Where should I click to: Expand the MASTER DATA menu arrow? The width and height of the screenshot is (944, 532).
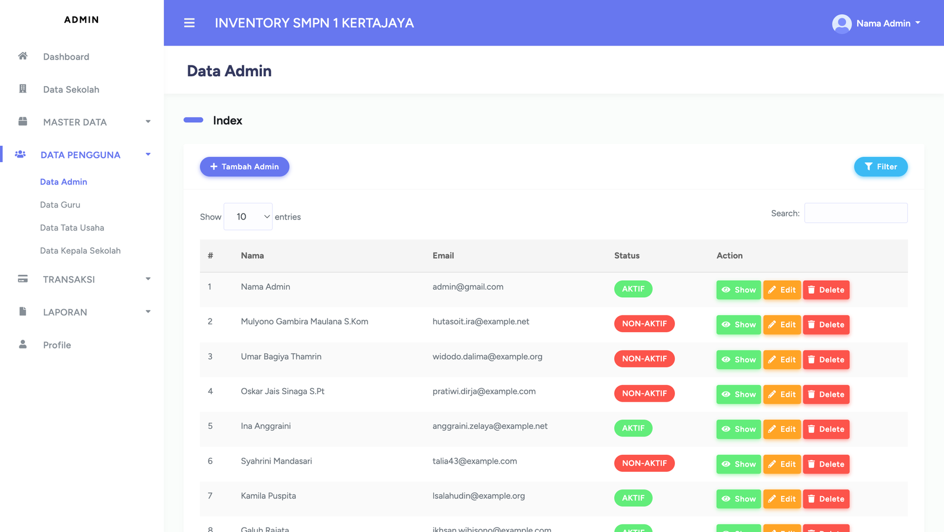click(x=148, y=122)
